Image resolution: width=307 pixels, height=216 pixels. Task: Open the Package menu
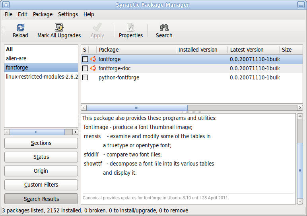click(43, 14)
